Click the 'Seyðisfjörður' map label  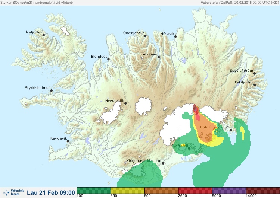[242, 71]
